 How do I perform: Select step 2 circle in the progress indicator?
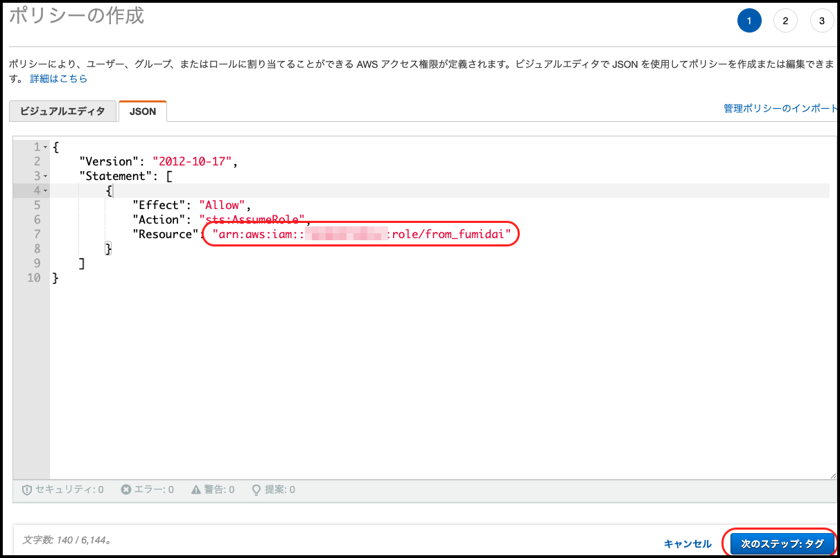coord(785,21)
